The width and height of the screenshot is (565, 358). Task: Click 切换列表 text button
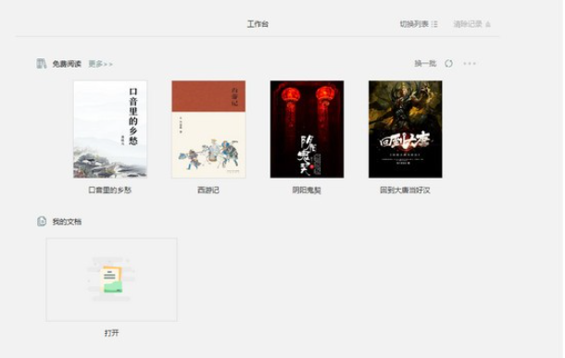pos(414,24)
